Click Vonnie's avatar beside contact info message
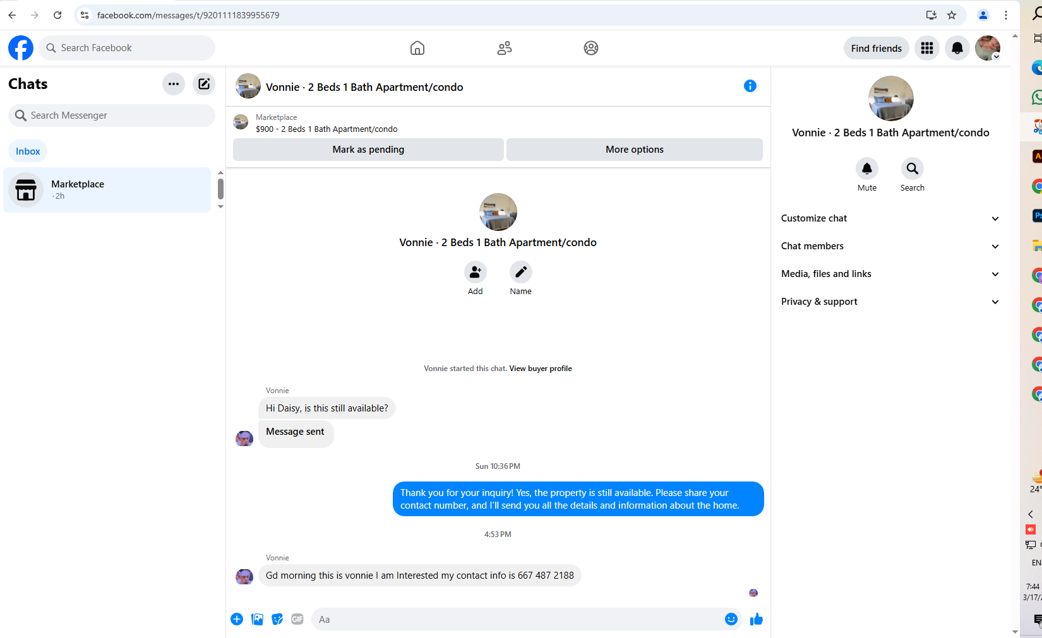 [x=244, y=576]
